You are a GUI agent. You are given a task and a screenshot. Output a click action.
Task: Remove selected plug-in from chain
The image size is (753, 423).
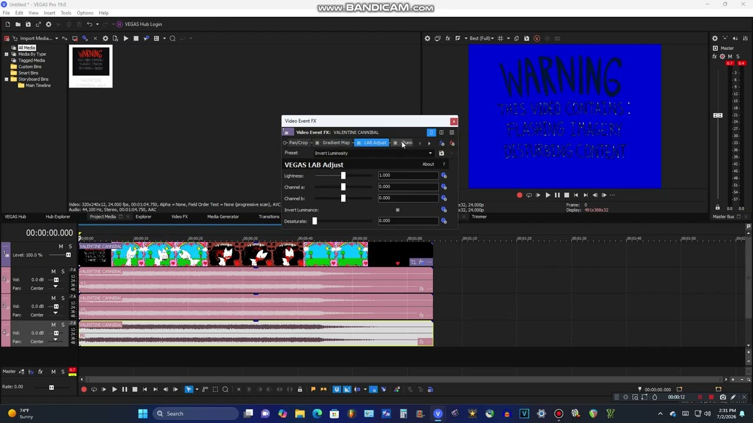click(x=452, y=143)
